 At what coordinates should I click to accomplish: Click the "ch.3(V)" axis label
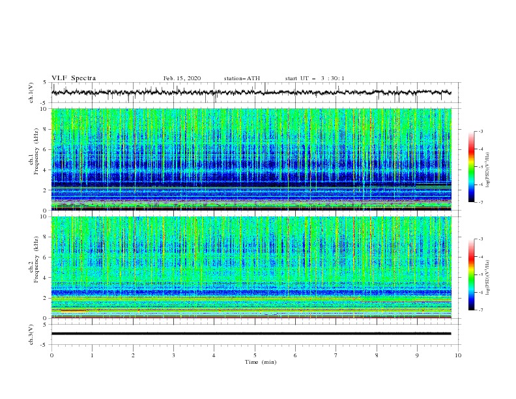tap(31, 334)
